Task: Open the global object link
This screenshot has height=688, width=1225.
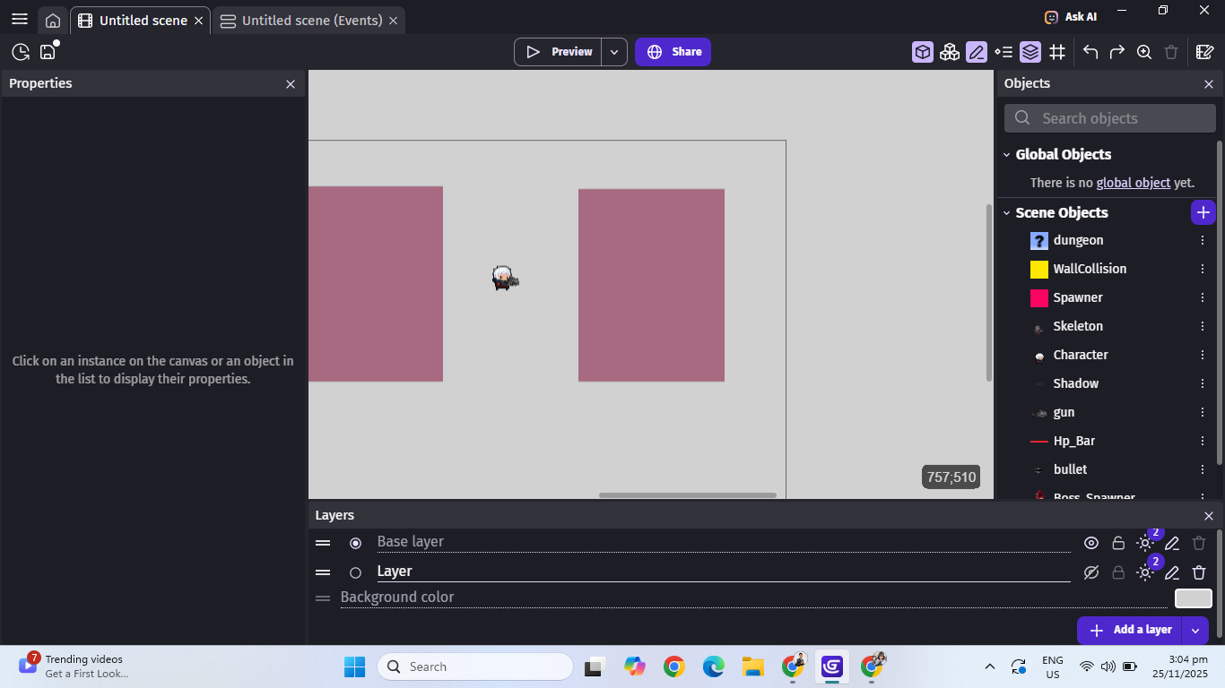Action: coord(1133,183)
